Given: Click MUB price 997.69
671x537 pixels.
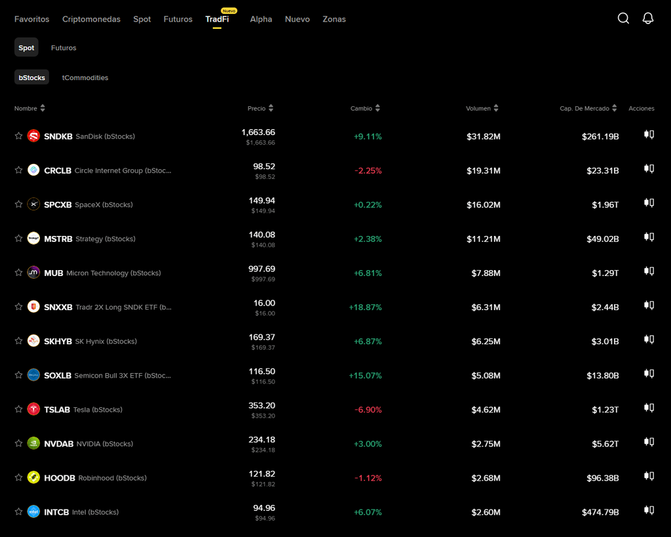Looking at the screenshot, I should 262,269.
